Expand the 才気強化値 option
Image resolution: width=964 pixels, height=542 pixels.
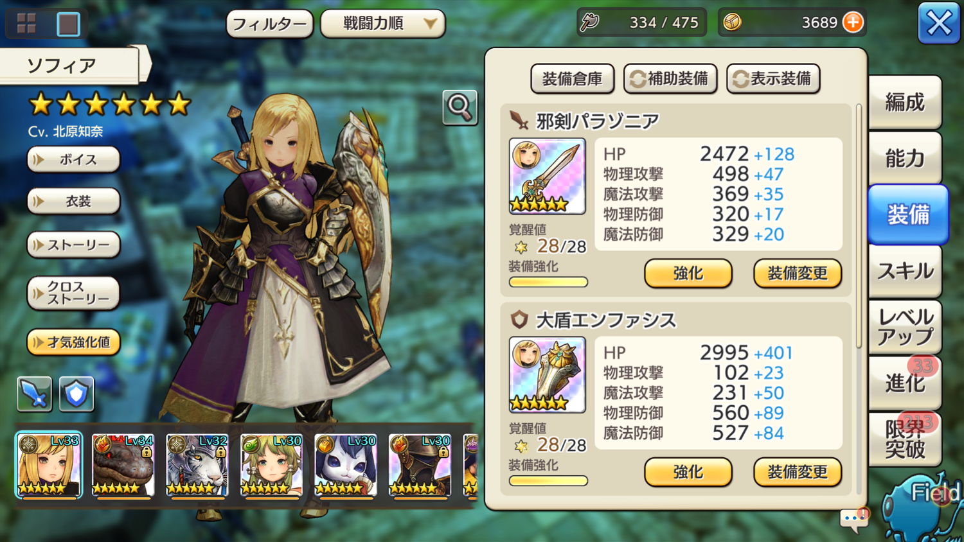point(73,342)
